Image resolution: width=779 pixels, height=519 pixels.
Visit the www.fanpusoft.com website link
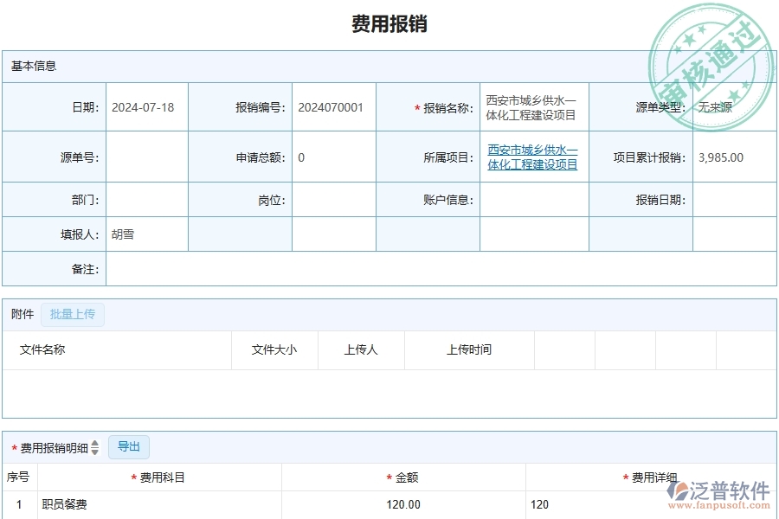[x=719, y=507]
